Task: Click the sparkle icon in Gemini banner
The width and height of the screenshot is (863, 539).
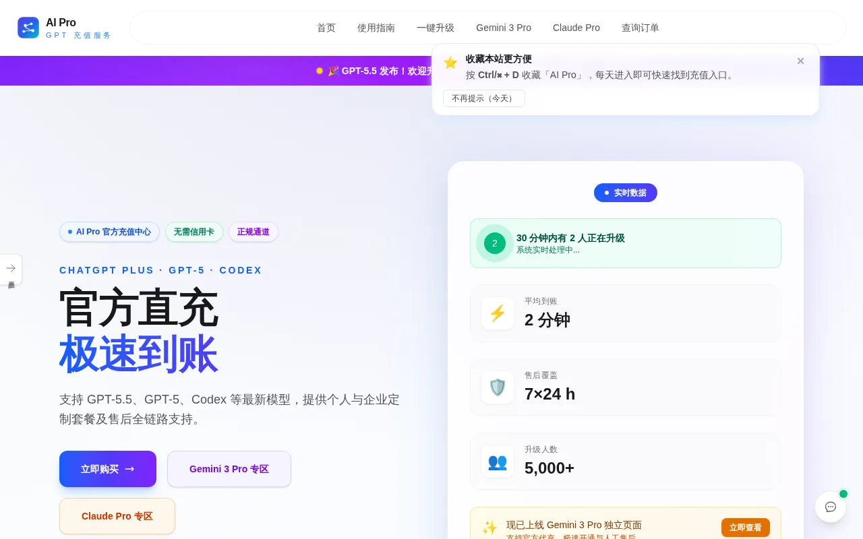Action: (x=489, y=528)
